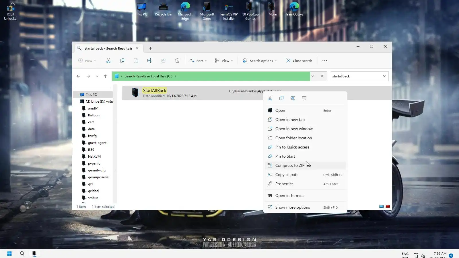This screenshot has width=459, height=258.
Task: Select the TeamOS.xyz desktop shortcut
Action: tap(294, 9)
